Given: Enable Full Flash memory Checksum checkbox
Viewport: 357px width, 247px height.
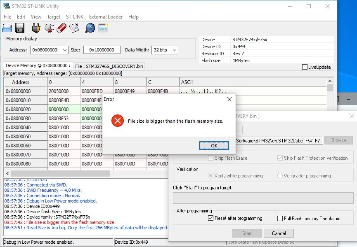Looking at the screenshot, I should (x=280, y=219).
